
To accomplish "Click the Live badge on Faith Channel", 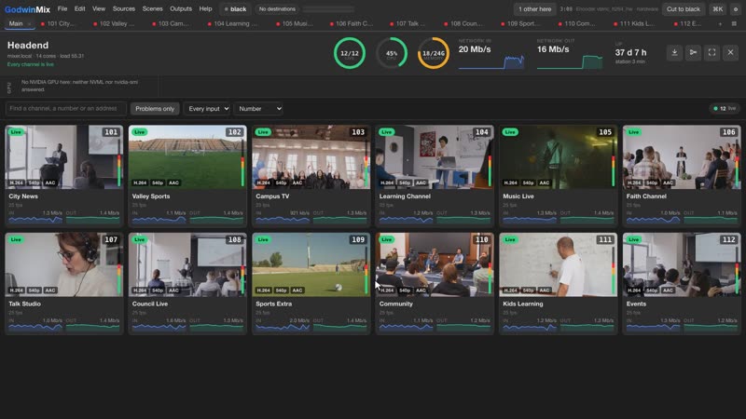I will pos(633,132).
